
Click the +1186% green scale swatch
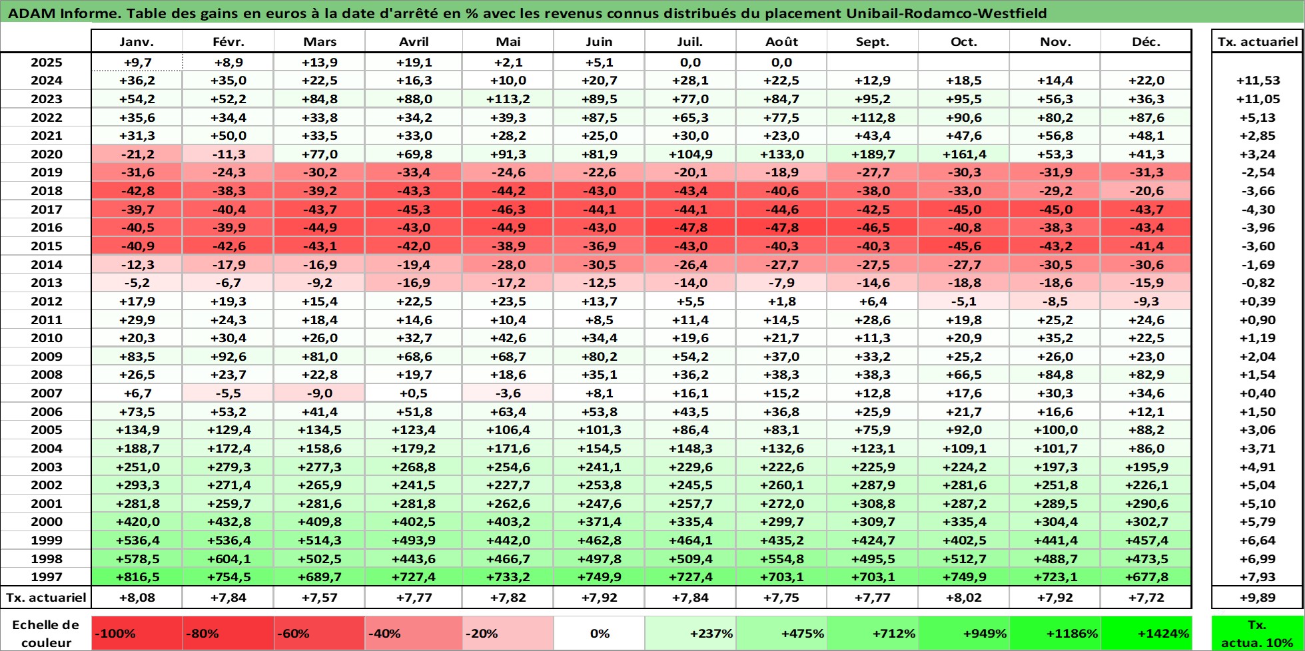coord(1056,633)
